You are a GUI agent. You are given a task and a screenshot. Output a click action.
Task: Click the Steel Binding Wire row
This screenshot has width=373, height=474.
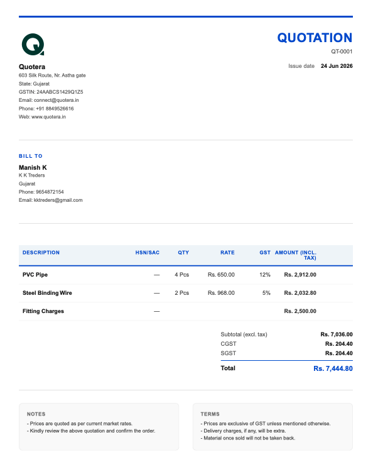tap(186, 293)
